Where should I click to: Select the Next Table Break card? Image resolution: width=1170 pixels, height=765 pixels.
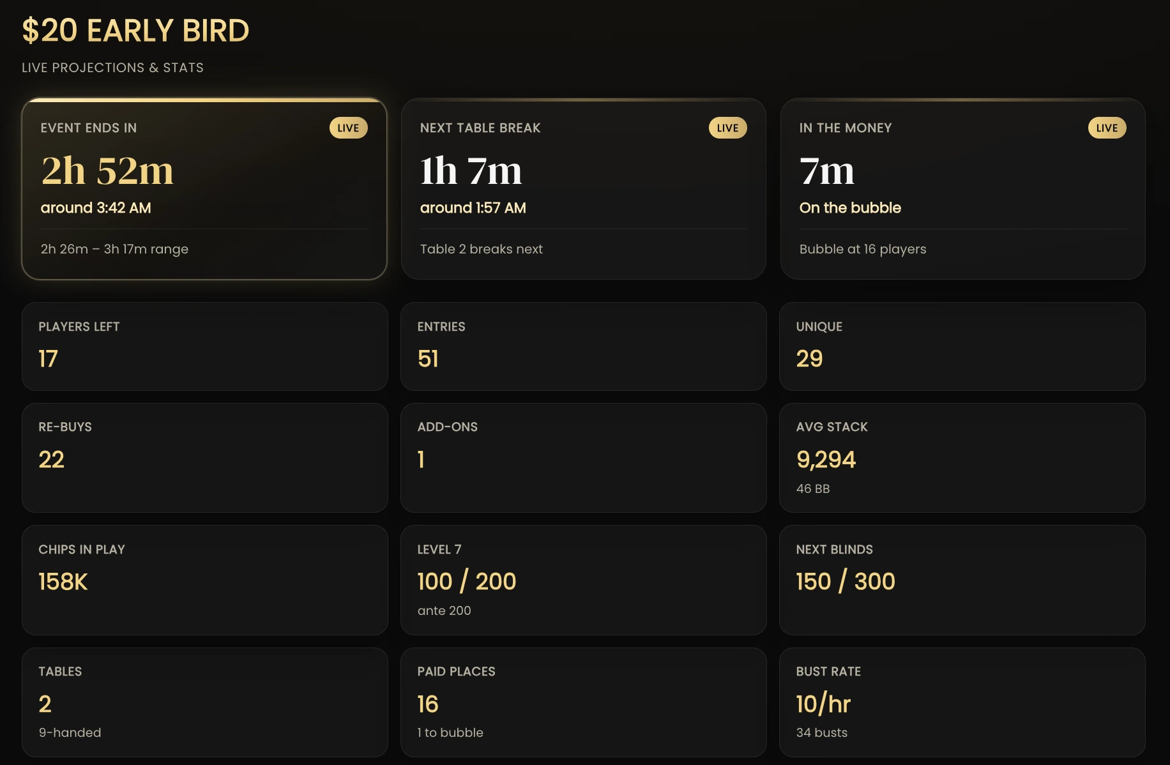[x=583, y=189]
